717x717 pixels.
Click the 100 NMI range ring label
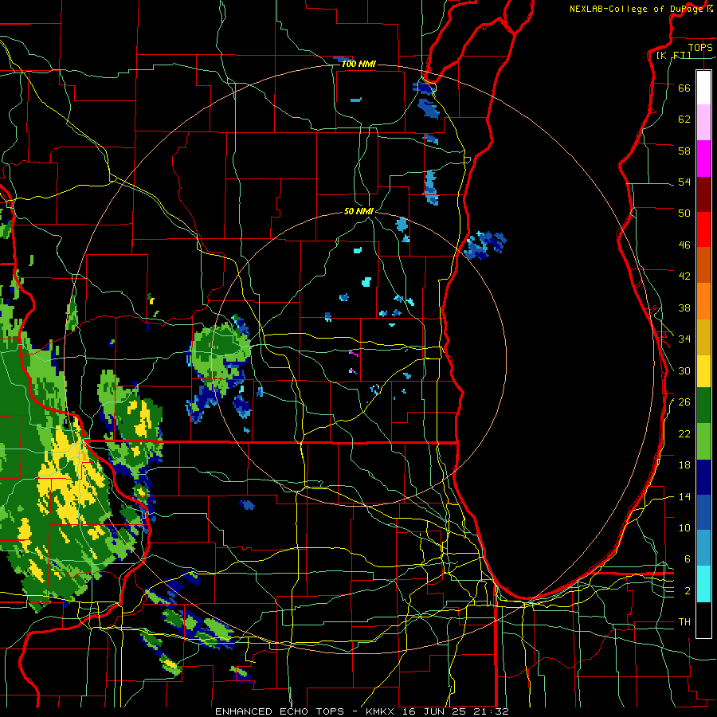point(358,64)
